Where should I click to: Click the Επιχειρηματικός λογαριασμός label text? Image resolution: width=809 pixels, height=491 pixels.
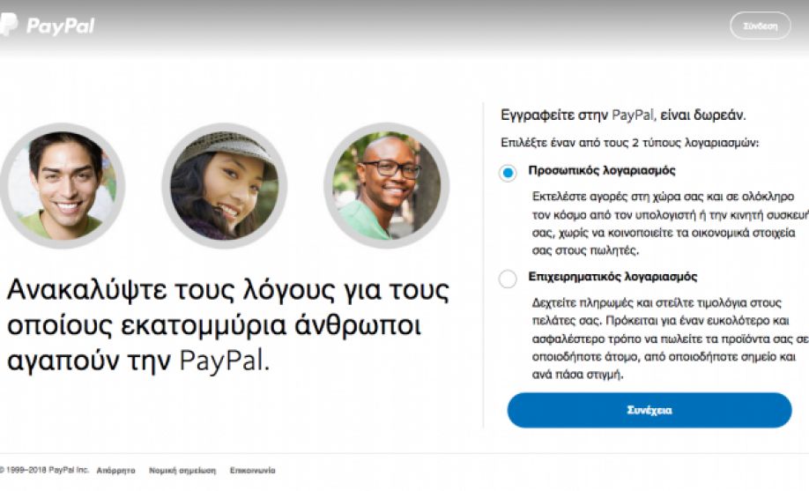[612, 277]
